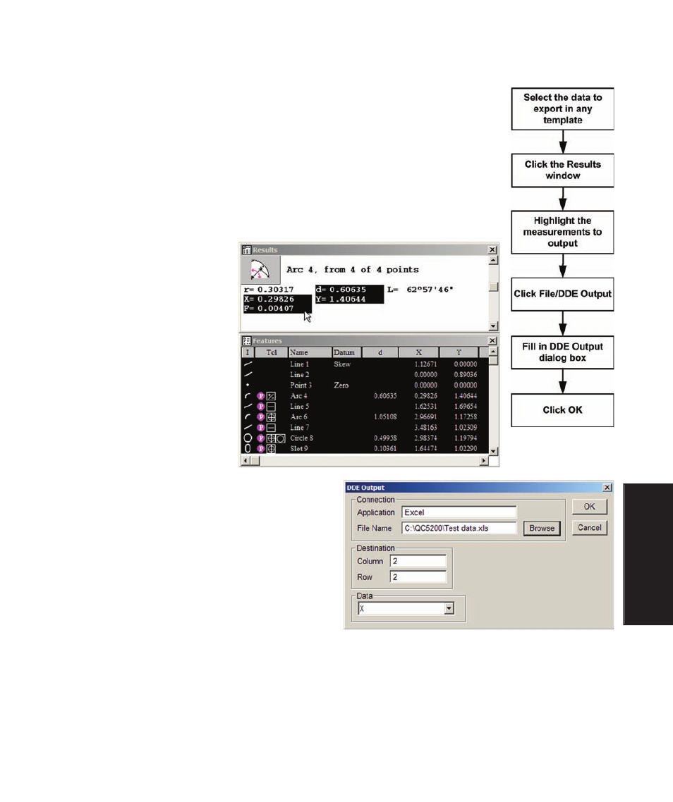Click the arc type icon for Arc 6
The width and height of the screenshot is (673, 802).
point(248,417)
